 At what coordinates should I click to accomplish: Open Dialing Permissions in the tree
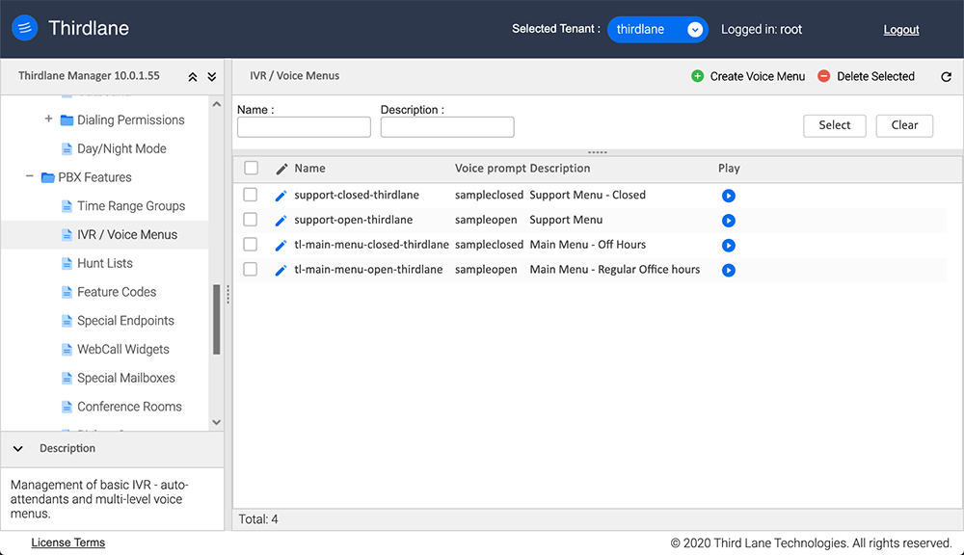tap(130, 119)
